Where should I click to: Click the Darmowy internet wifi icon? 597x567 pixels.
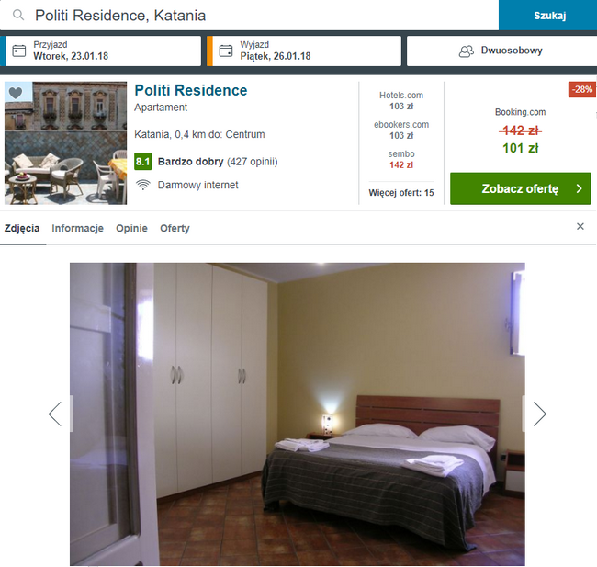click(143, 186)
